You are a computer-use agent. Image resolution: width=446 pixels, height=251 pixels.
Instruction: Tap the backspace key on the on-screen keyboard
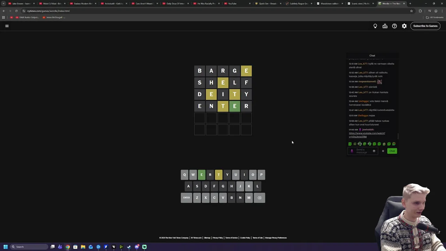[260, 198]
